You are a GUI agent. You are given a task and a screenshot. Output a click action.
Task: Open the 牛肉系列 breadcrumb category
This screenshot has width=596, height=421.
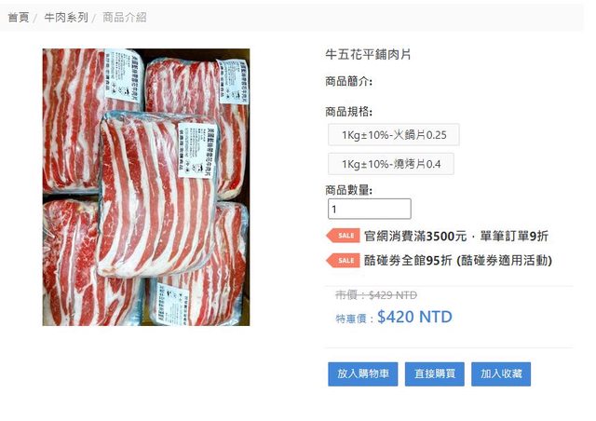tap(66, 18)
